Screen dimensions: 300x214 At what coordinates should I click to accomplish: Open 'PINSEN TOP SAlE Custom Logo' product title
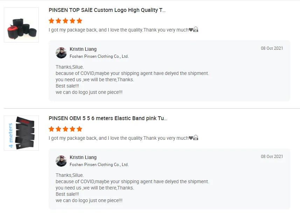[x=107, y=10]
